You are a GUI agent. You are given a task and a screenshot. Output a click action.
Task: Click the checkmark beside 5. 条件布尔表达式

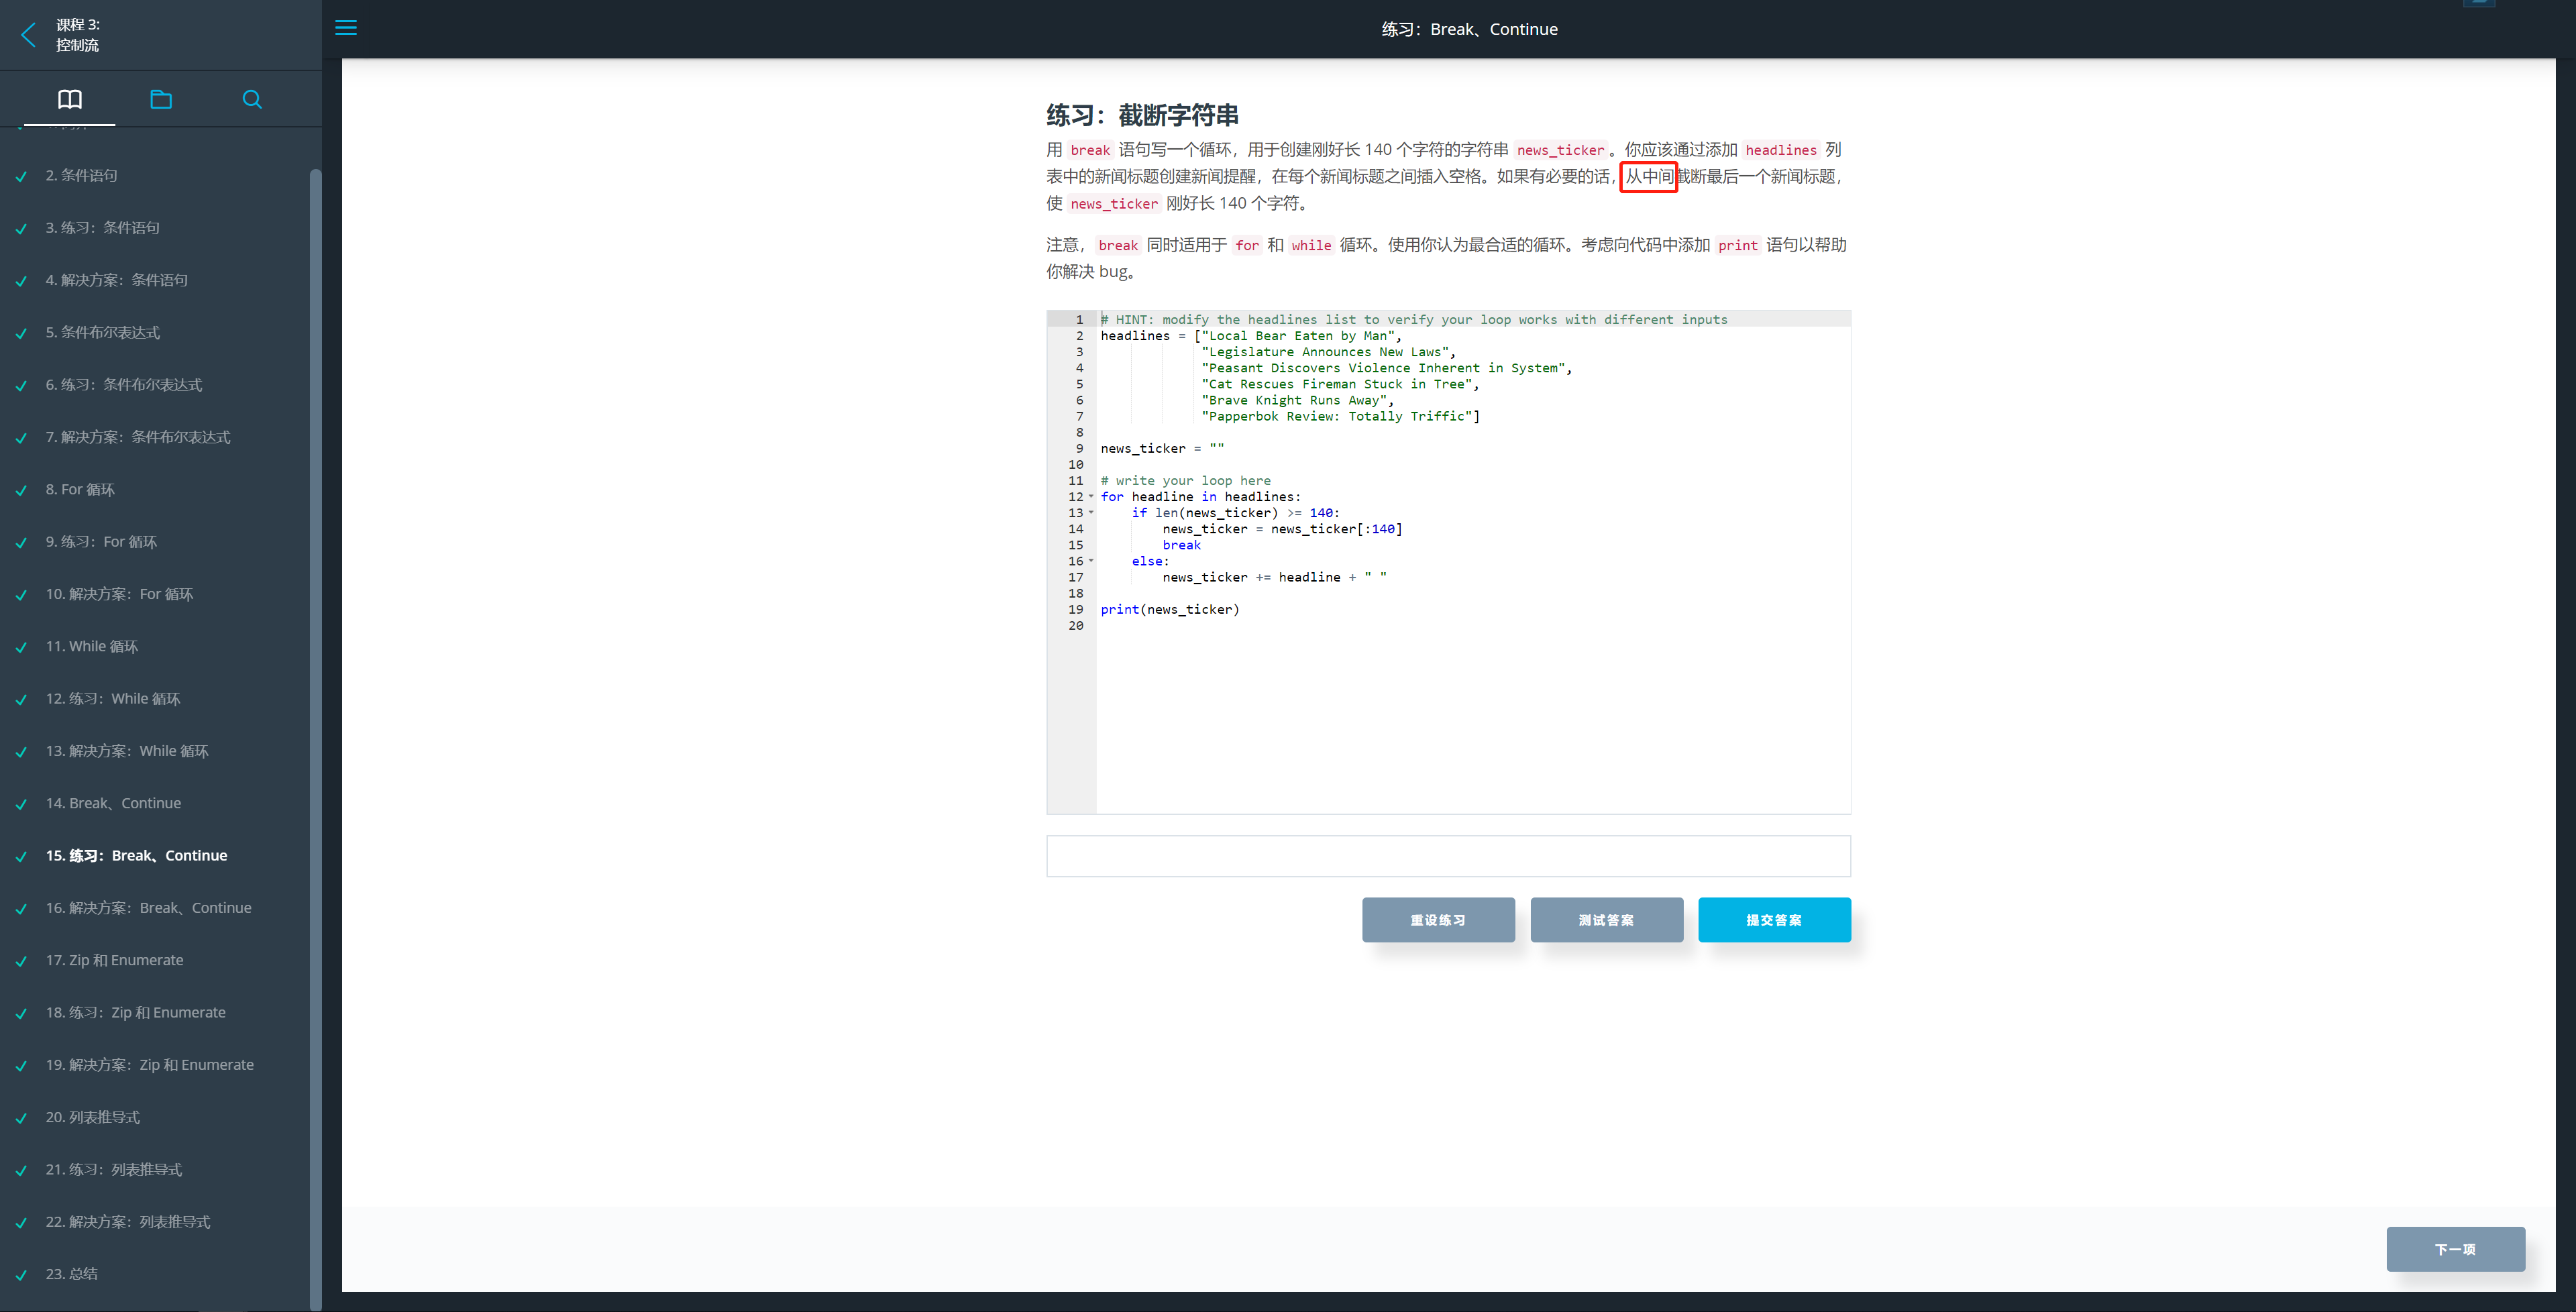point(21,333)
